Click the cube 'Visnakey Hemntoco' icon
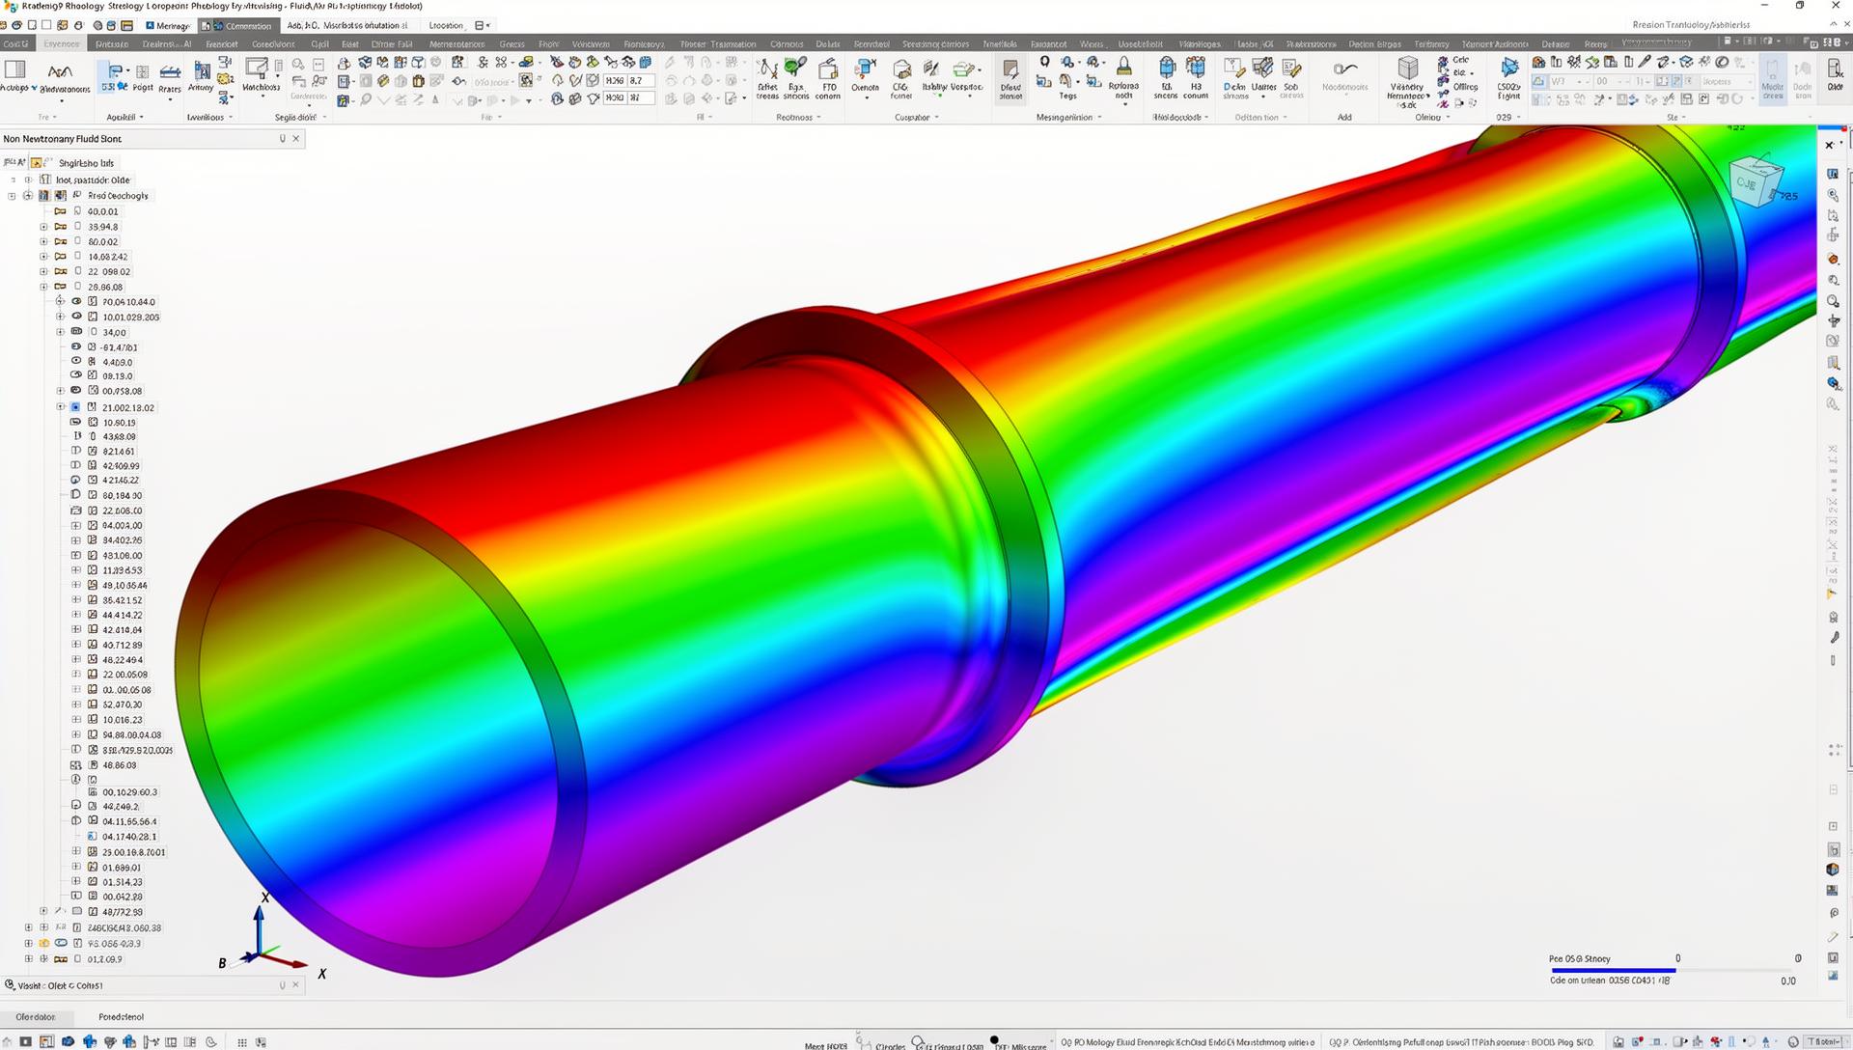This screenshot has width=1853, height=1050. coord(1408,67)
